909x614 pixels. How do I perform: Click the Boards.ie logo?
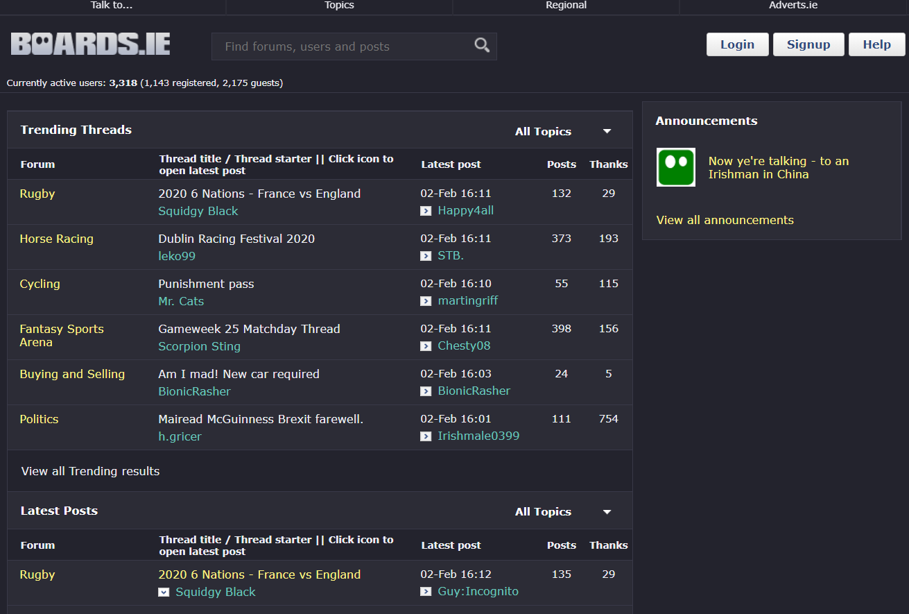[91, 44]
